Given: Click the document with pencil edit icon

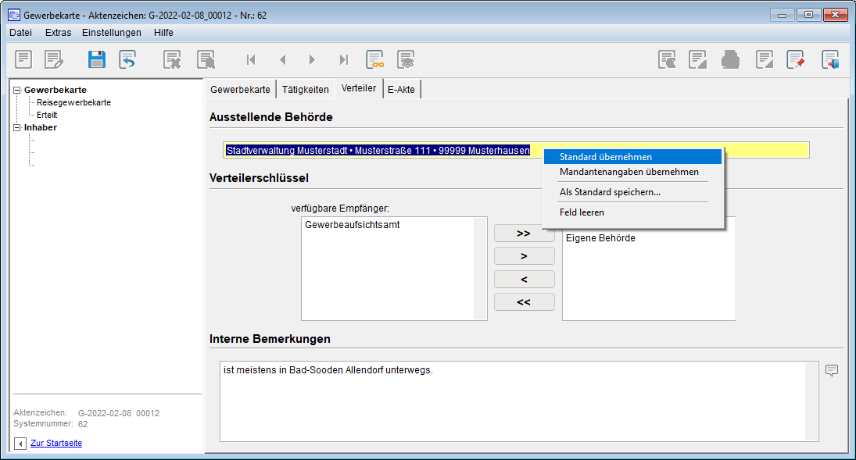Looking at the screenshot, I should click(x=53, y=59).
